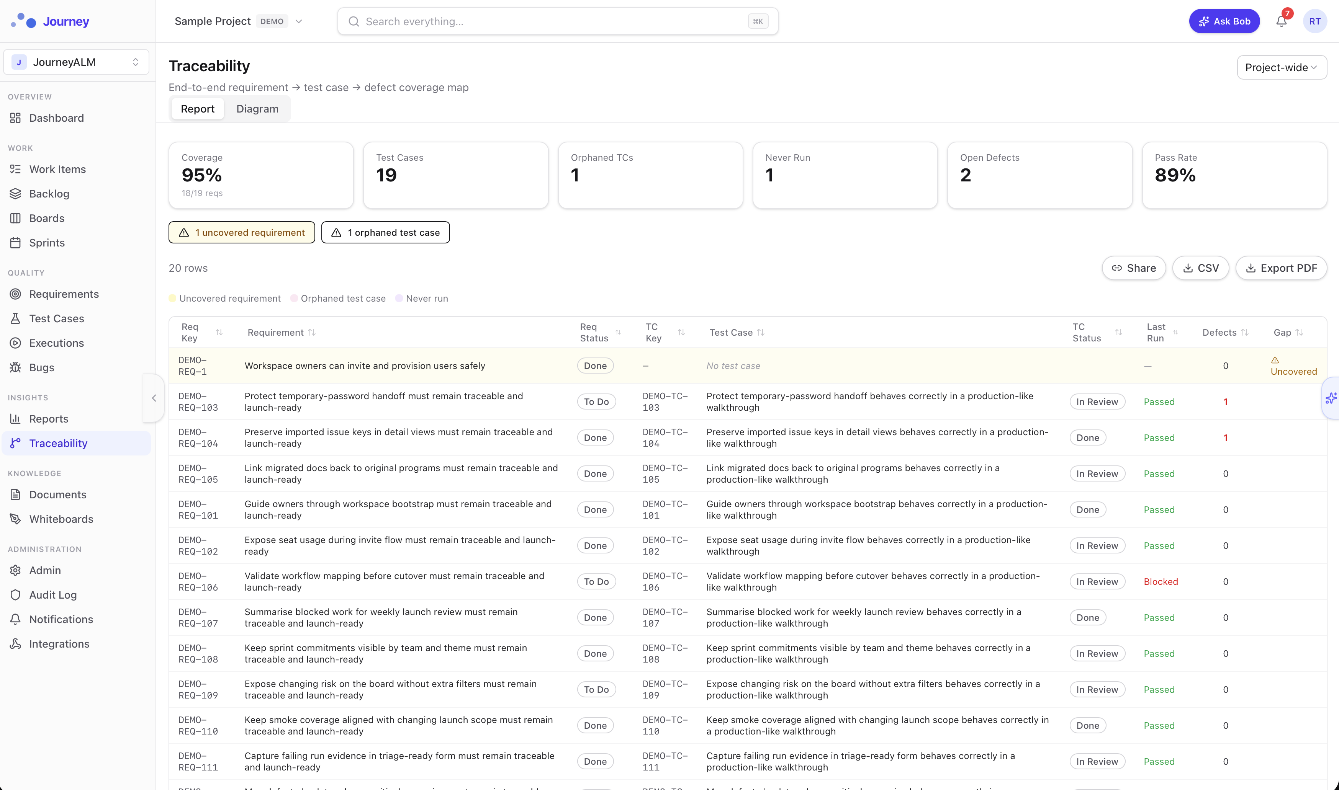Toggle the 1 uncovered requirement filter
Screen dimensions: 1339x790
242,233
